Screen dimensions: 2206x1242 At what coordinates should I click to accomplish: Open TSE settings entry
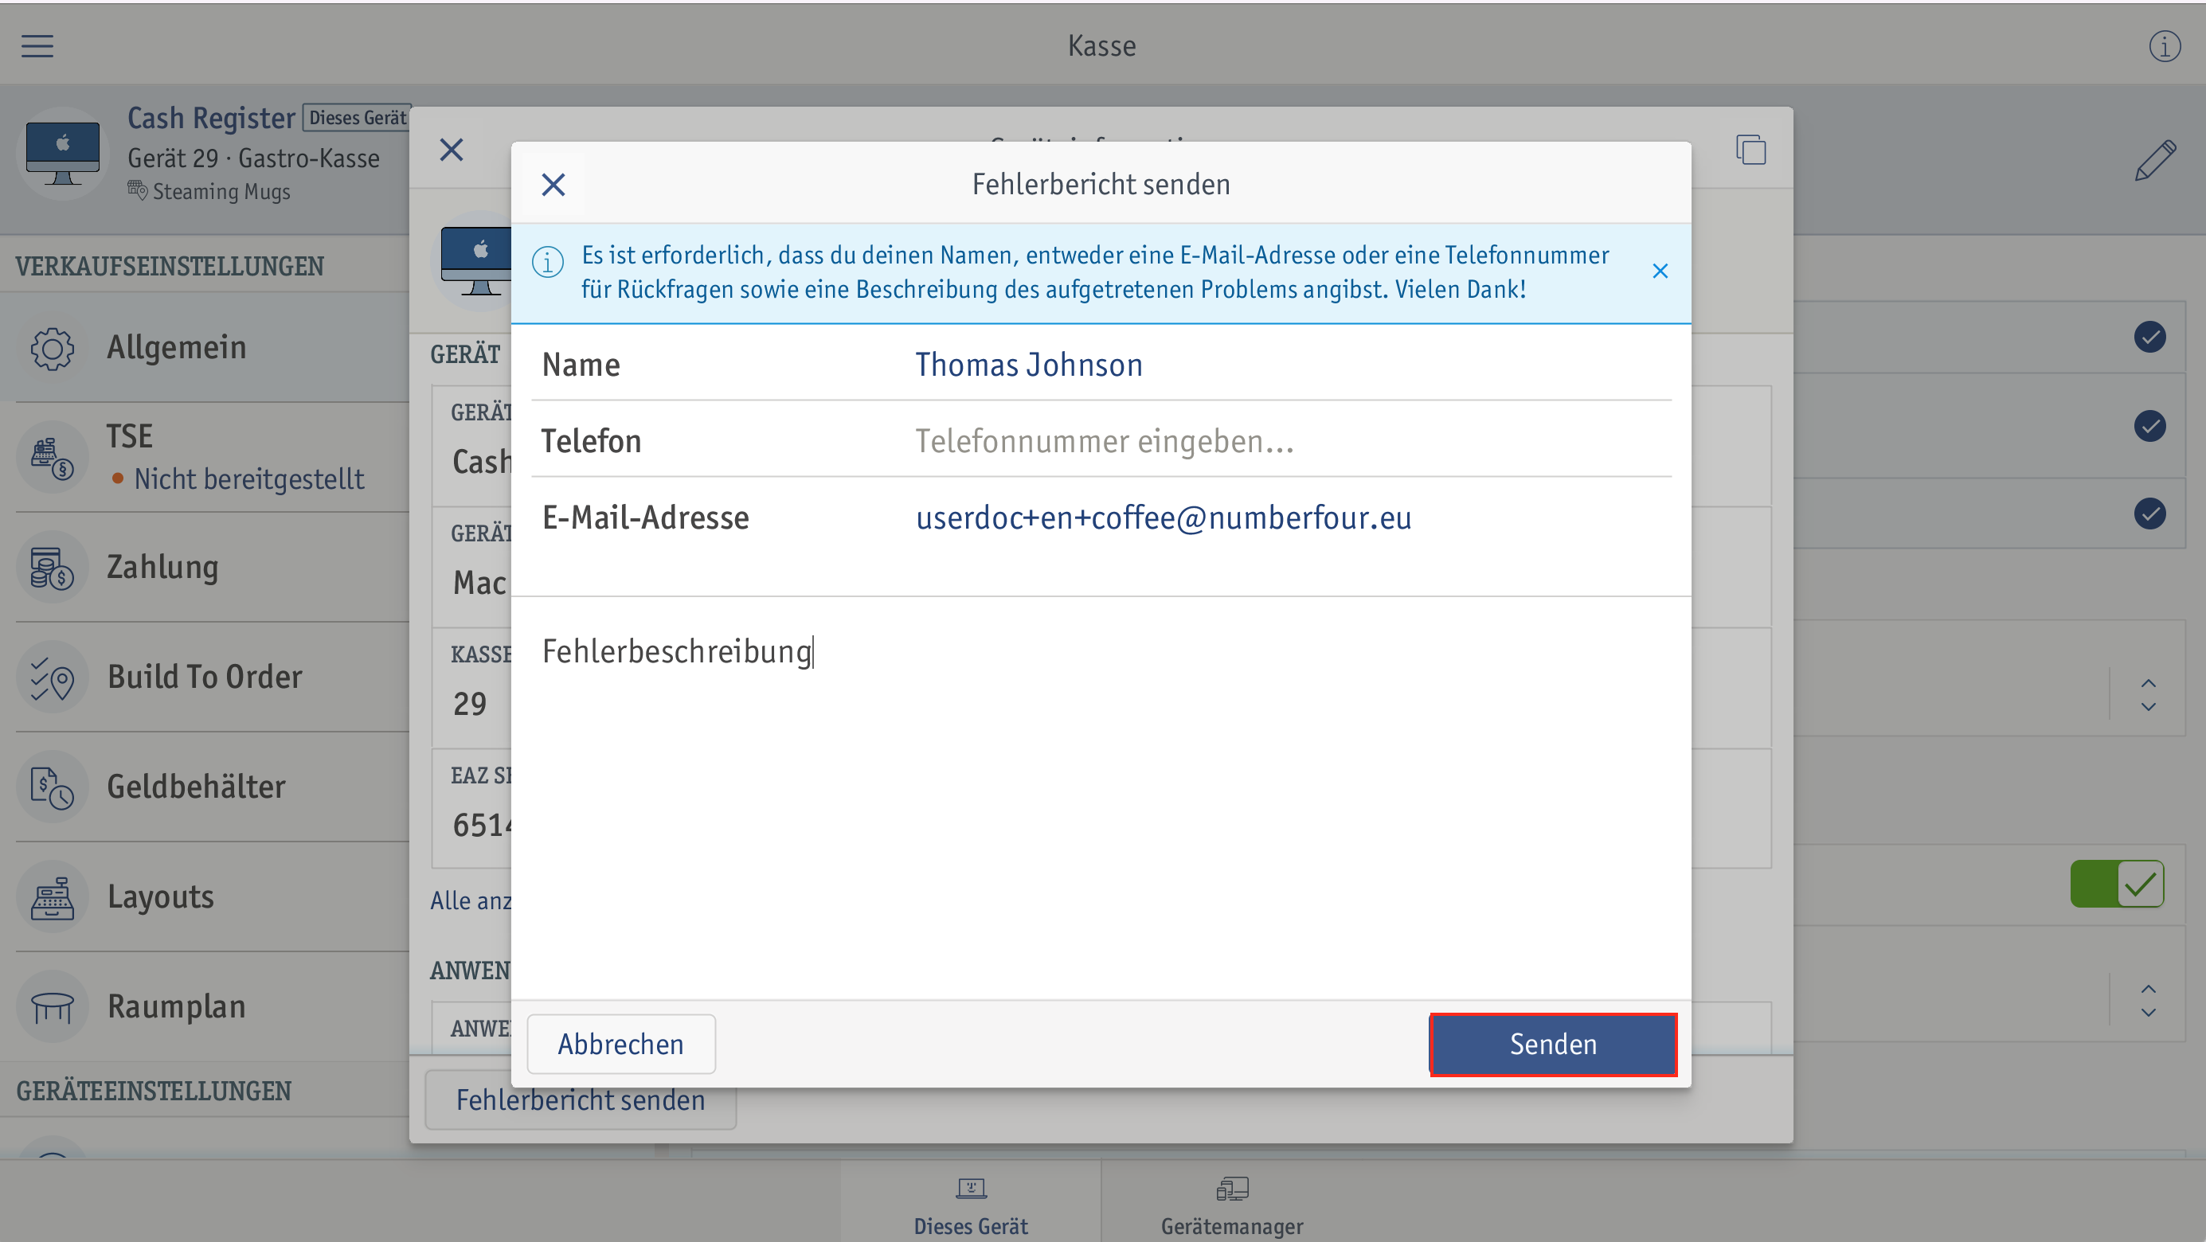205,457
